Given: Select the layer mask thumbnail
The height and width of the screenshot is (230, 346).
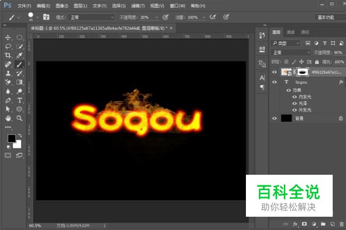Looking at the screenshot, I should 302,72.
